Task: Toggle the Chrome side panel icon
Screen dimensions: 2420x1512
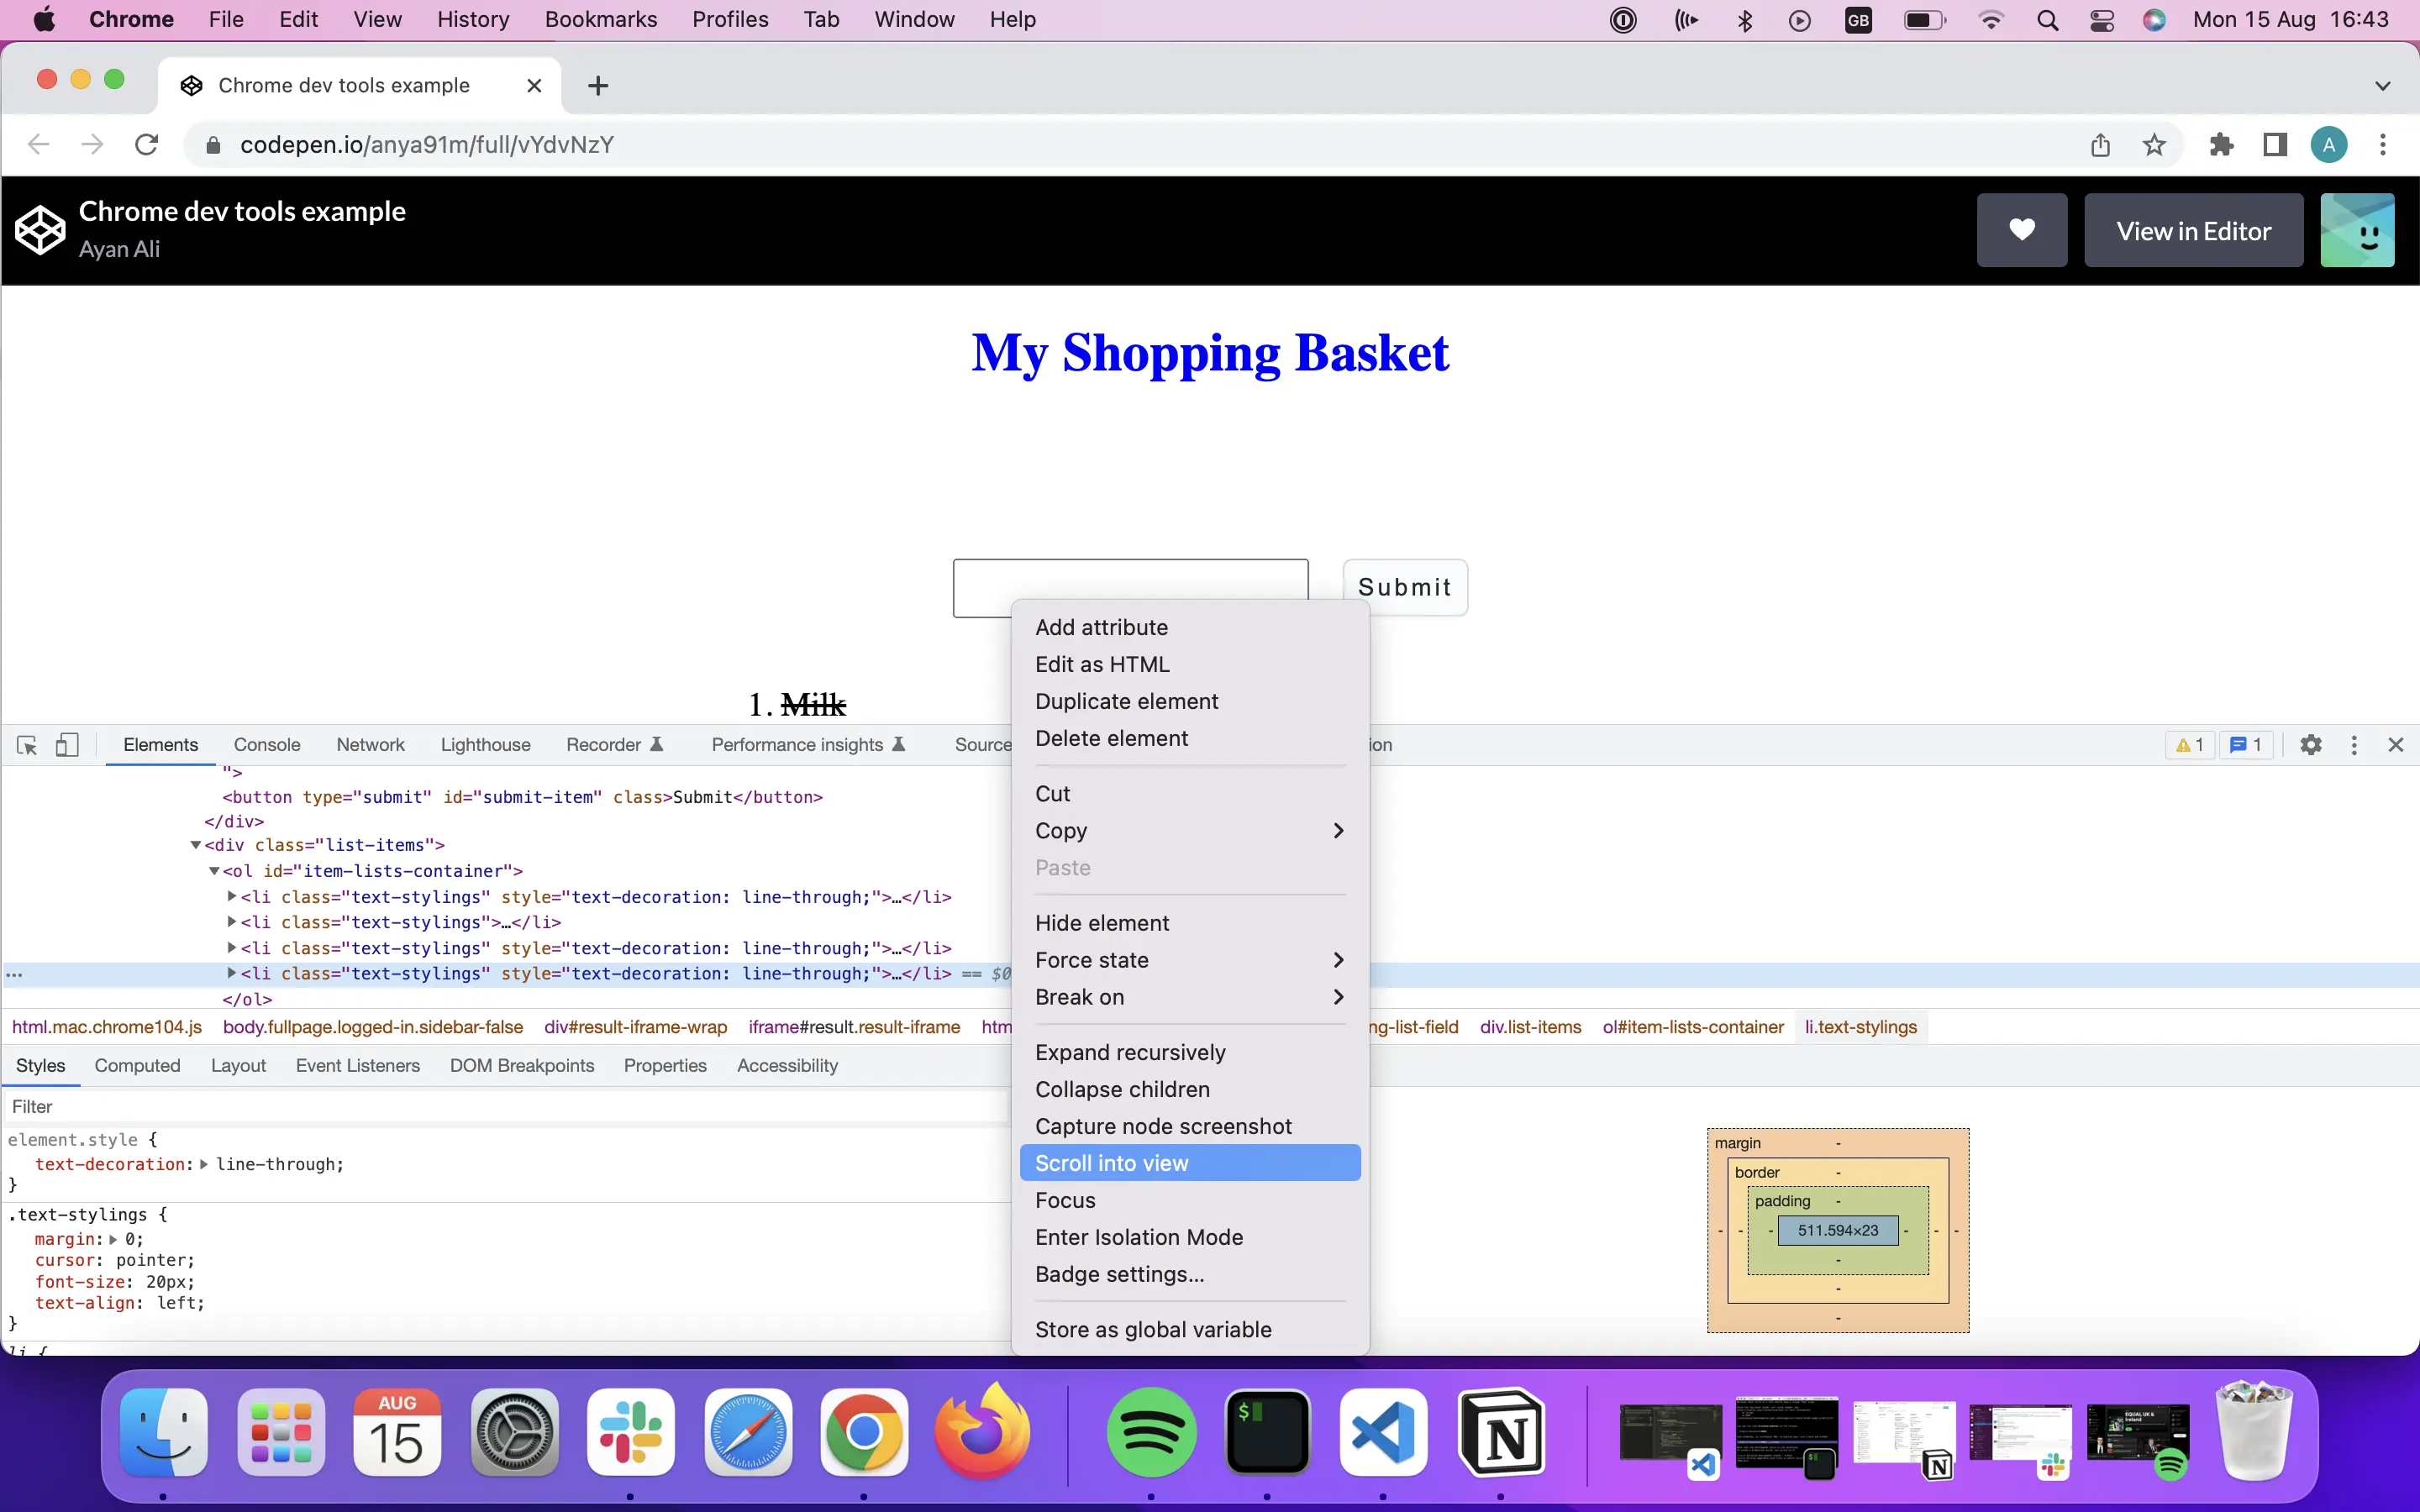Action: (x=2275, y=145)
